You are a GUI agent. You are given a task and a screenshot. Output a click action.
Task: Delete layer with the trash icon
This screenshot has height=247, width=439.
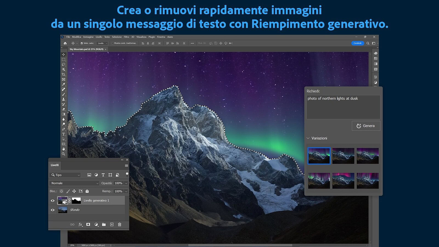(120, 224)
